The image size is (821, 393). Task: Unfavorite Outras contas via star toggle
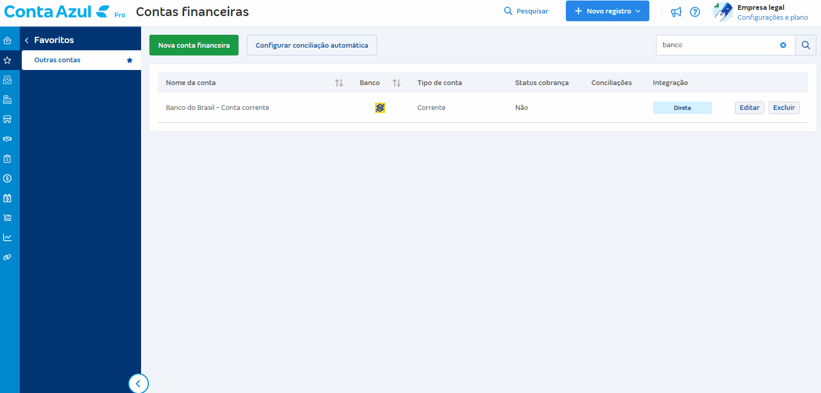click(130, 60)
